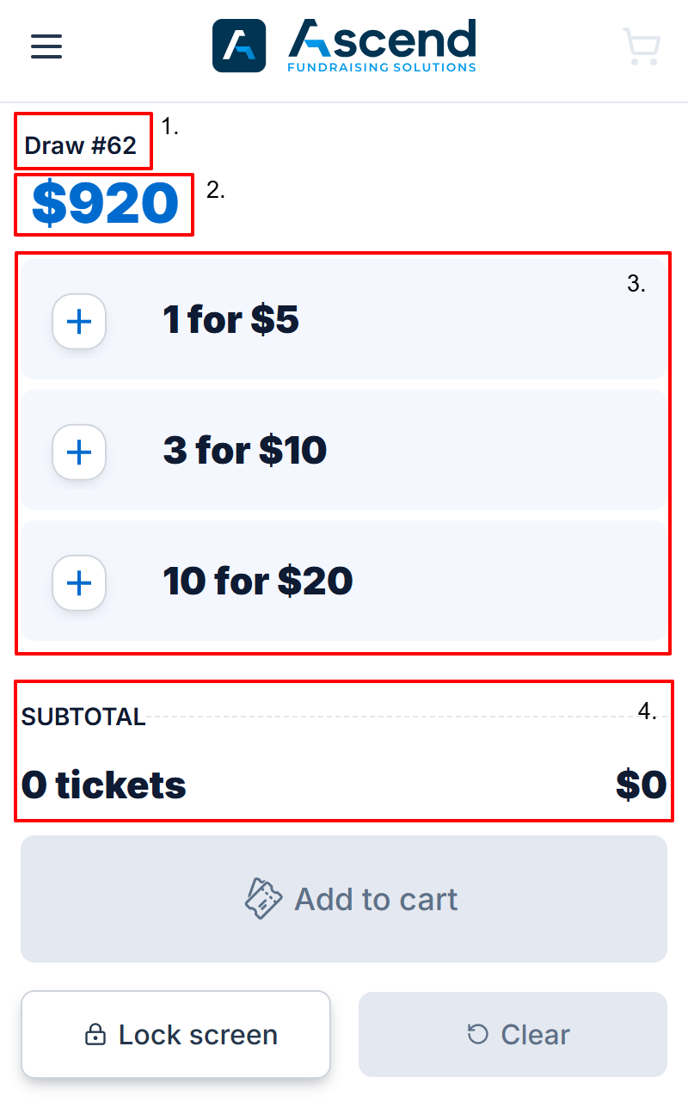The height and width of the screenshot is (1108, 688).
Task: Click the $0 subtotal amount
Action: tap(641, 785)
